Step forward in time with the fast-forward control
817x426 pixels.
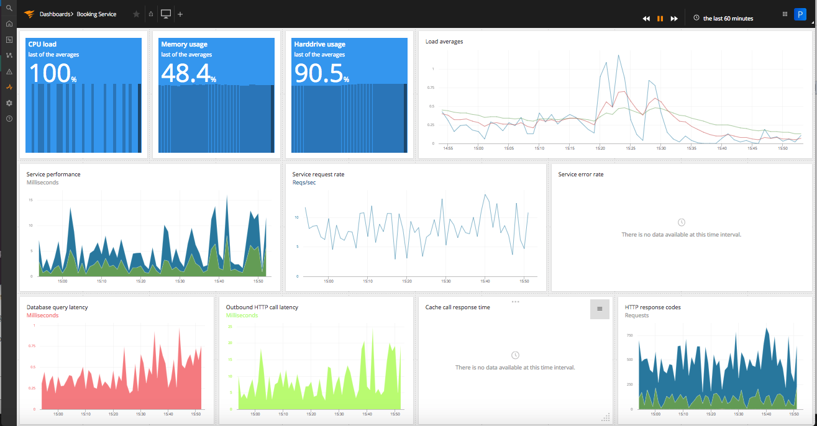(674, 18)
